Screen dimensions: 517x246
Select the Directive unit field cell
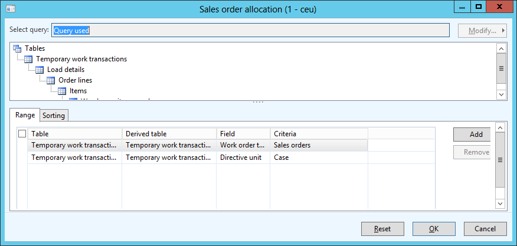[x=243, y=158]
